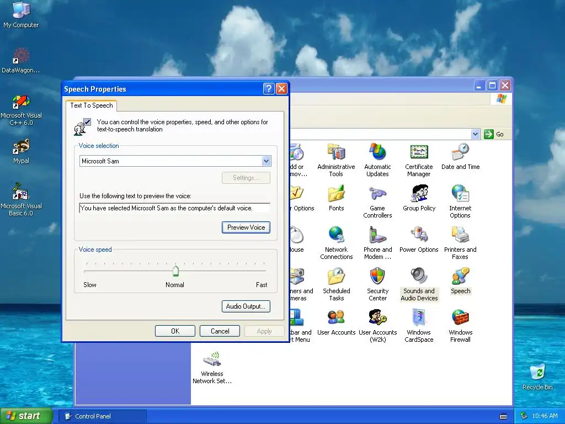This screenshot has width=565, height=424.
Task: Click the tray icon beside the clock
Action: tap(524, 416)
